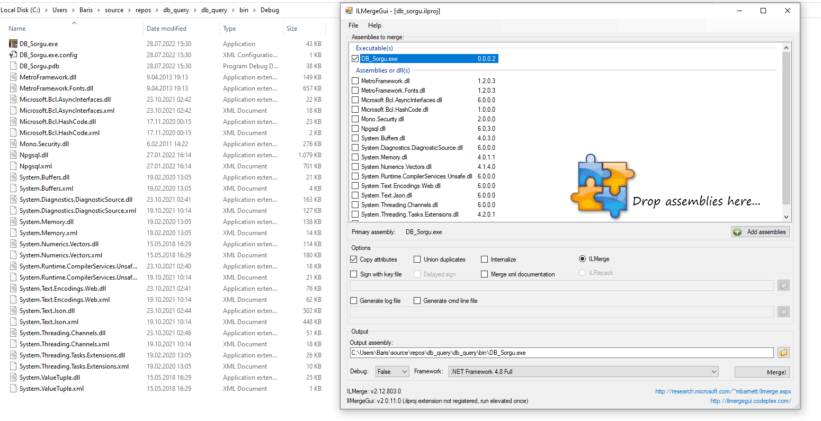This screenshot has width=821, height=421.
Task: Check the System.Memory.dll assembly checkbox
Action: (x=355, y=157)
